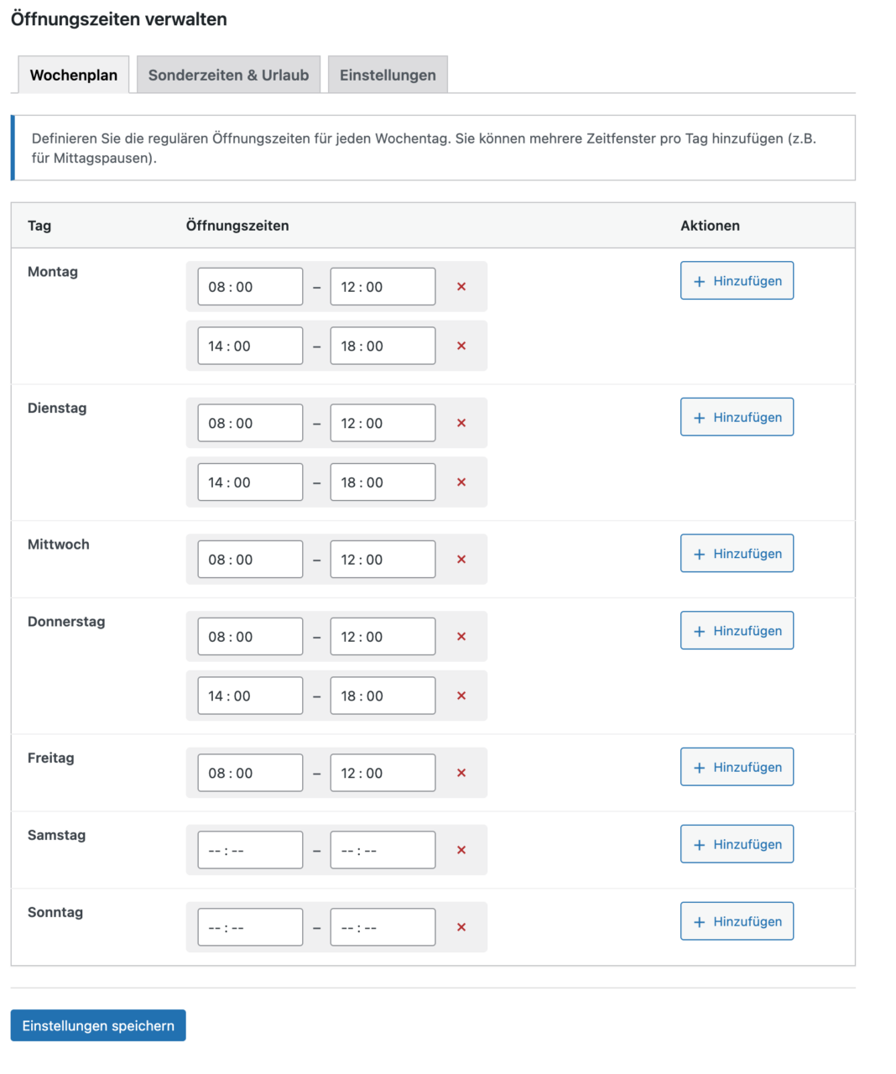The height and width of the screenshot is (1074, 896).
Task: Select the Wochenplan tab
Action: [x=74, y=75]
